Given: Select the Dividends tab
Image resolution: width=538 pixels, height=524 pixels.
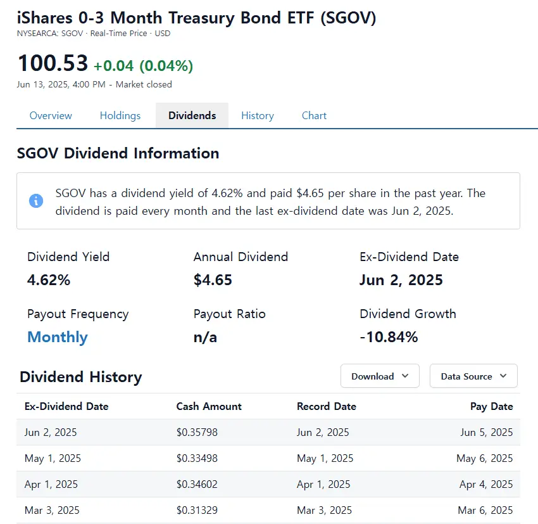Looking at the screenshot, I should coord(192,115).
